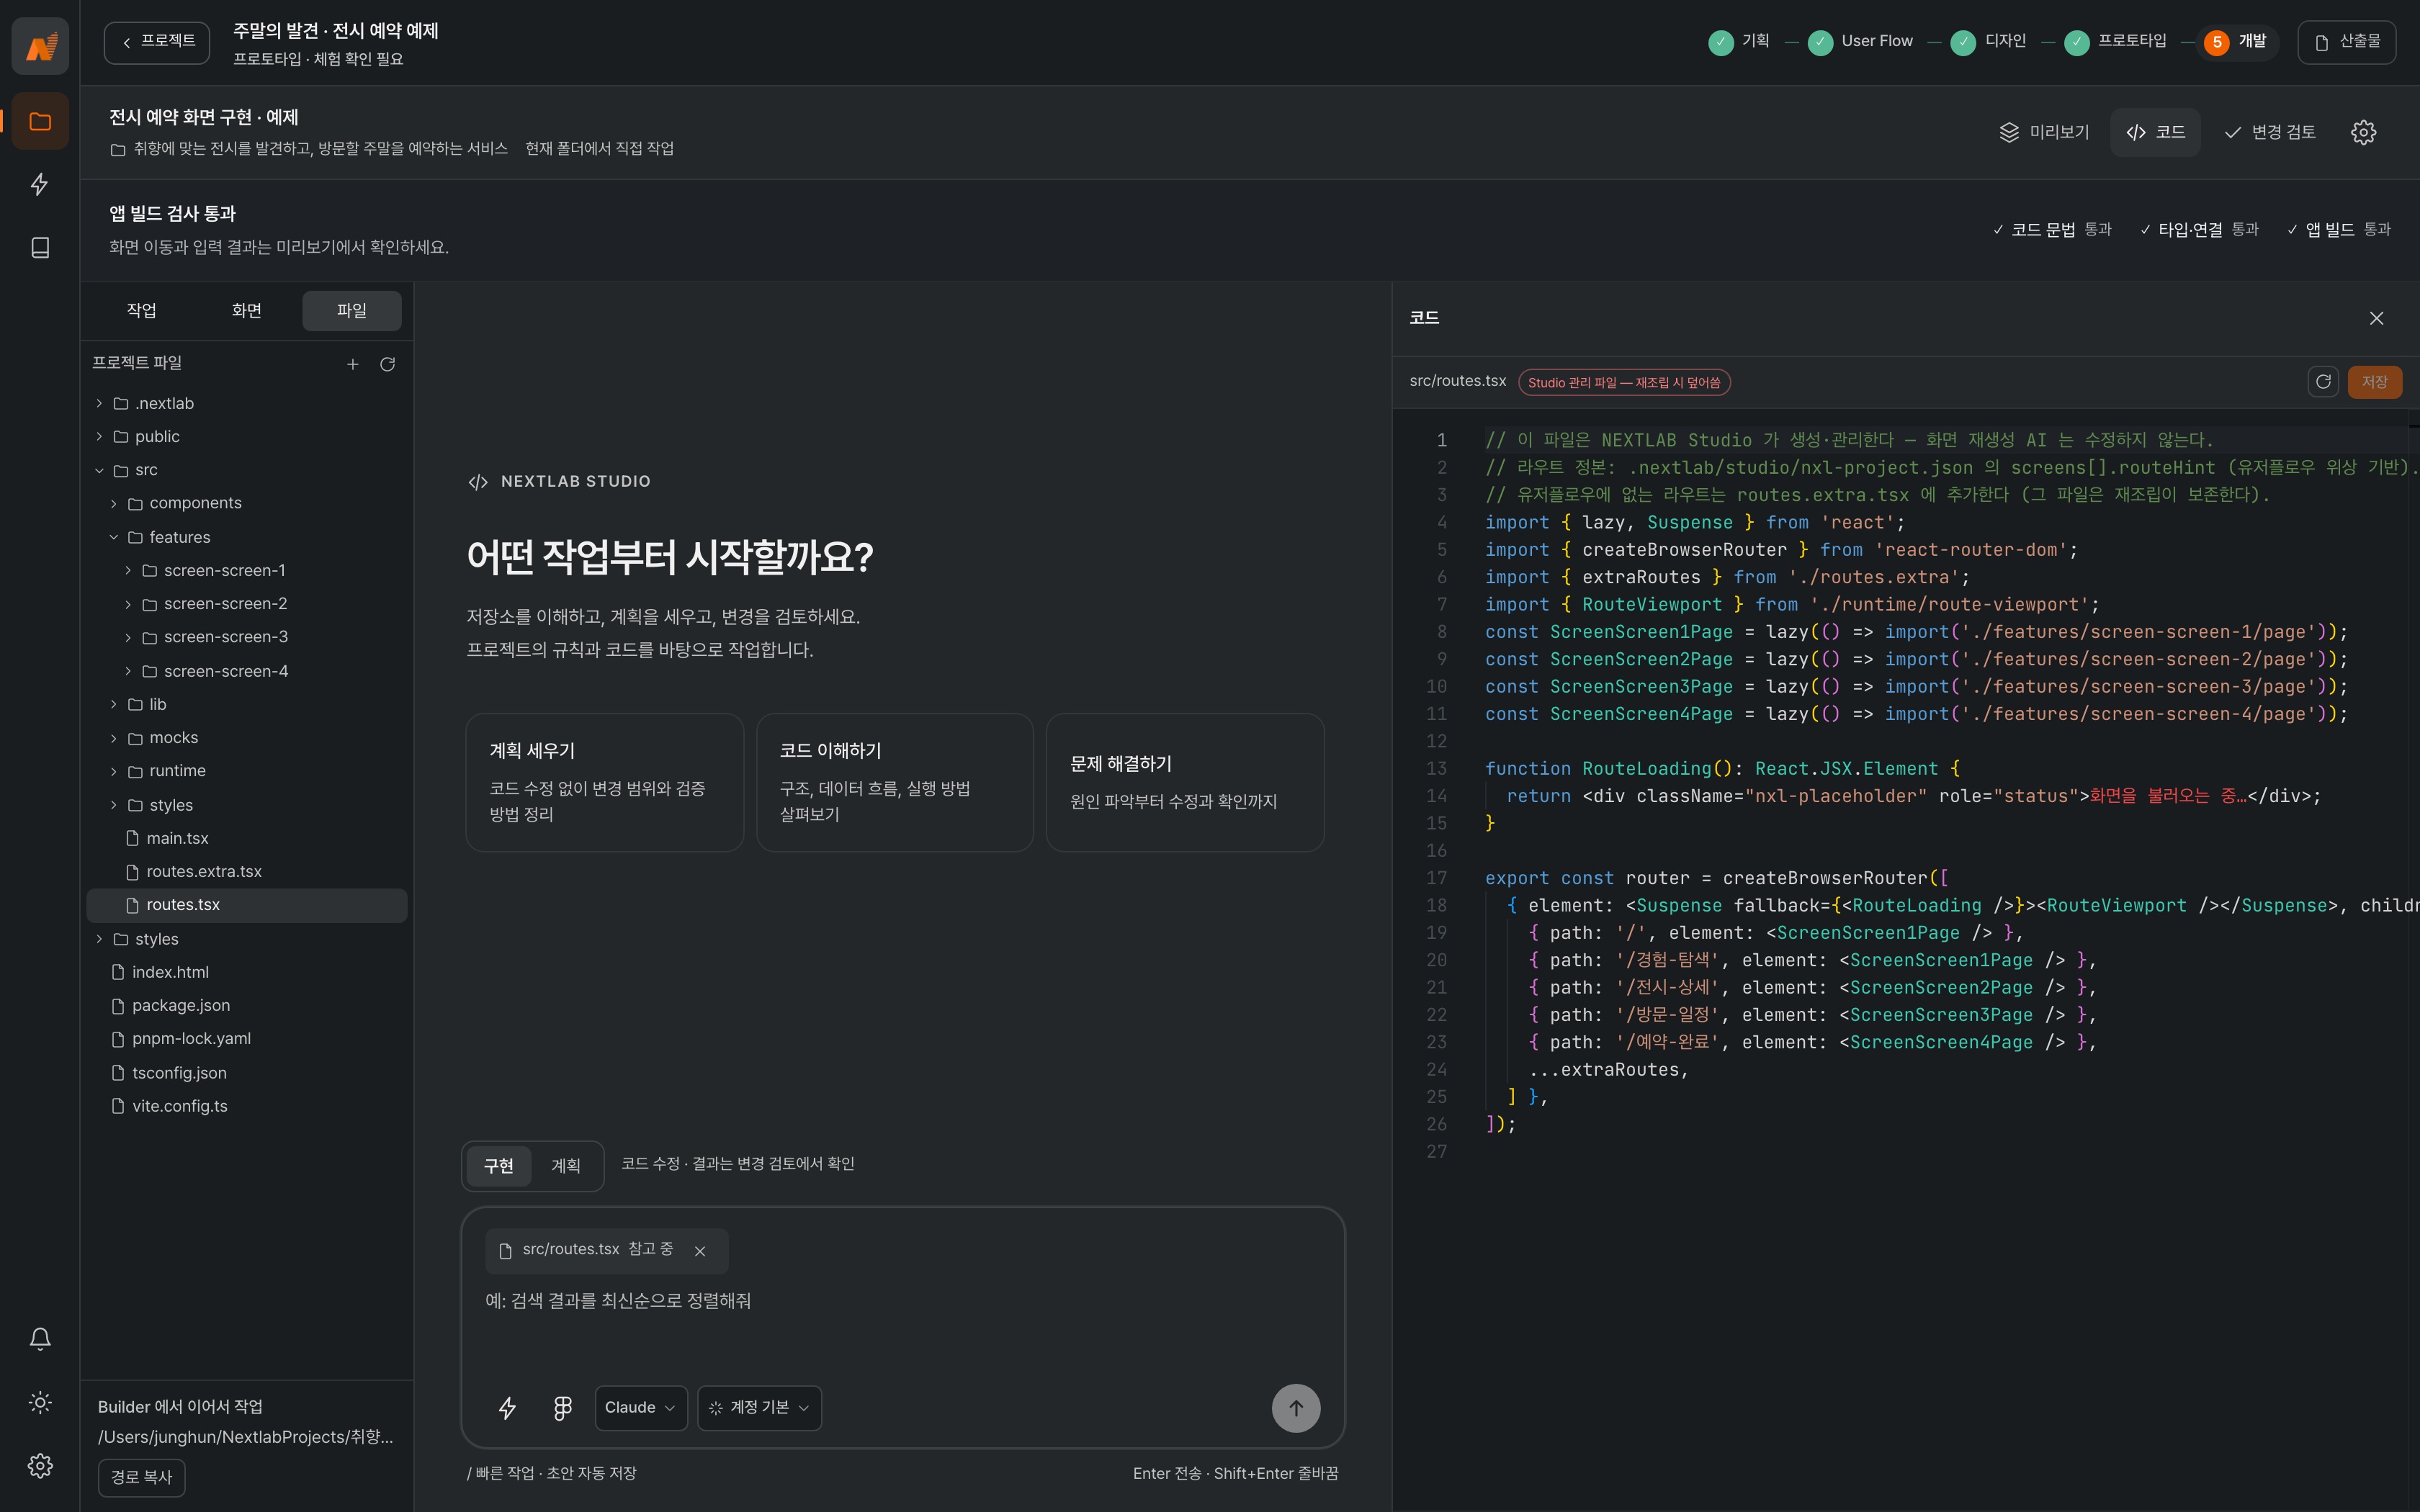Go to the 개발 step
2420x1512 pixels.
[x=2236, y=42]
